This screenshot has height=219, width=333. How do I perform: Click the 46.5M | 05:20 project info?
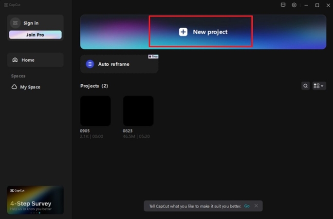[136, 136]
